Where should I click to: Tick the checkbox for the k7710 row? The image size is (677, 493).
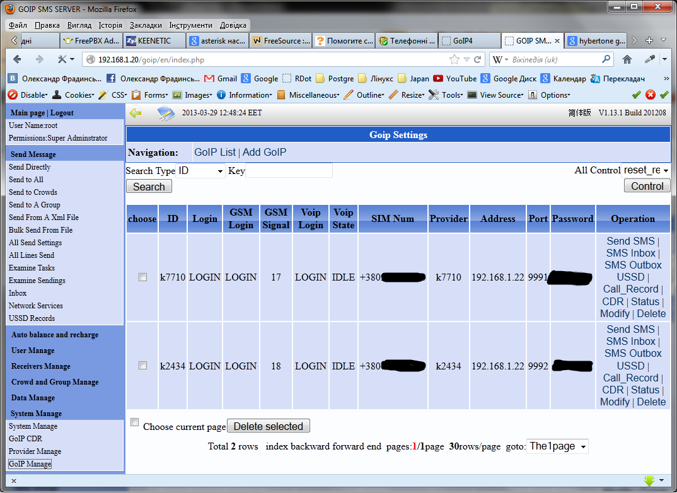(142, 277)
